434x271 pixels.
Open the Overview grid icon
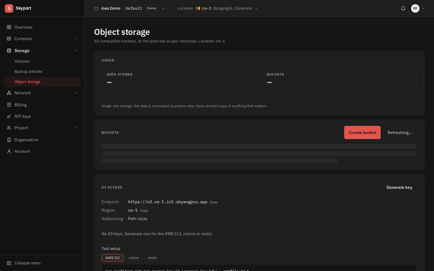(9, 27)
